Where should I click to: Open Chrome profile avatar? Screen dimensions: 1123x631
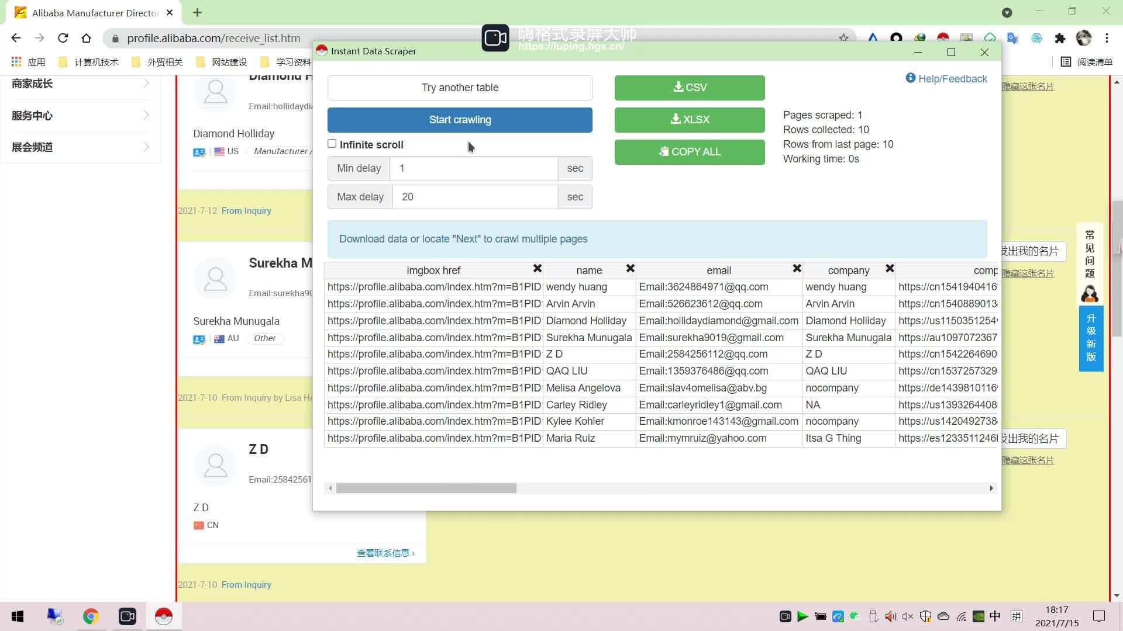1084,38
